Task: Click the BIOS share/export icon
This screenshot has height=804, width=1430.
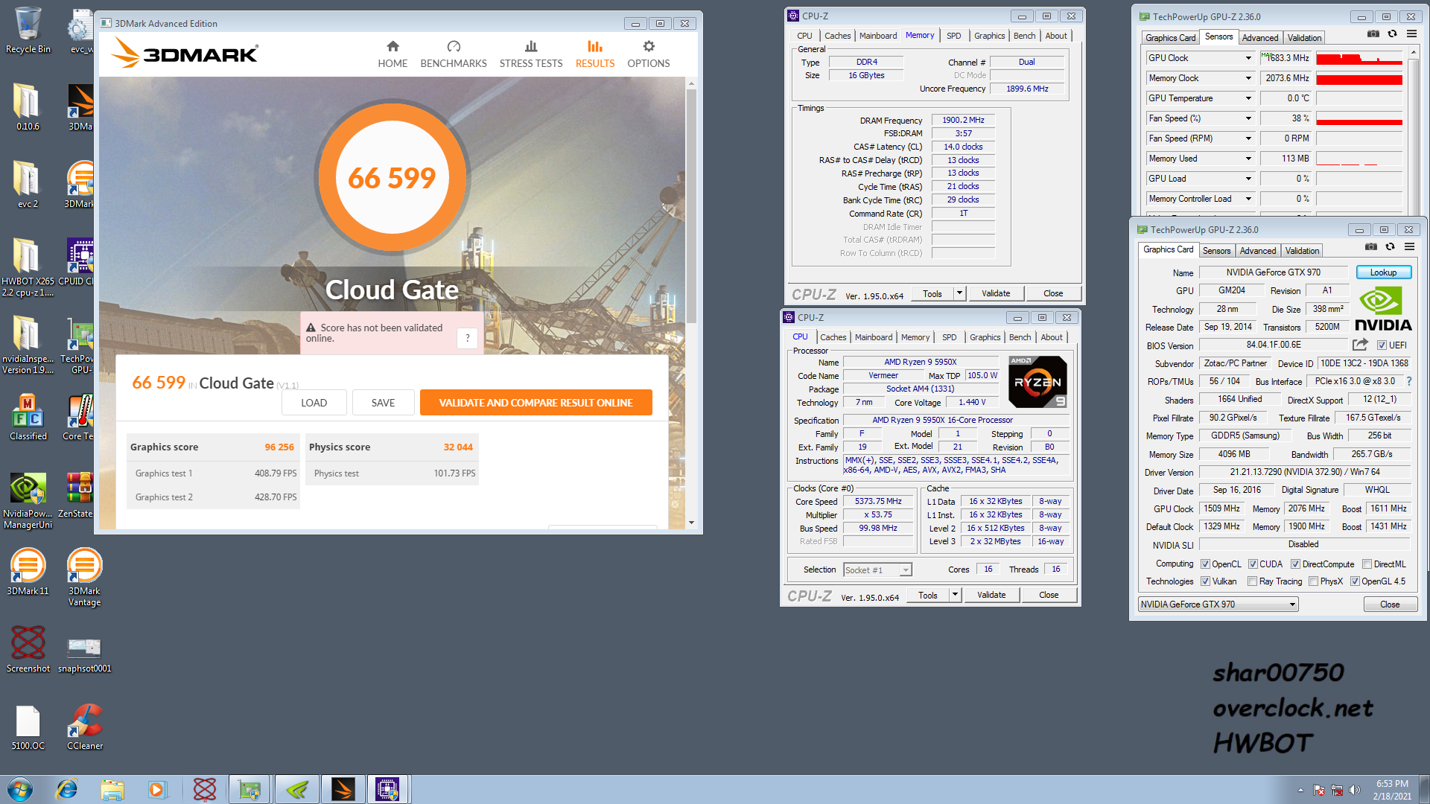Action: [1360, 345]
